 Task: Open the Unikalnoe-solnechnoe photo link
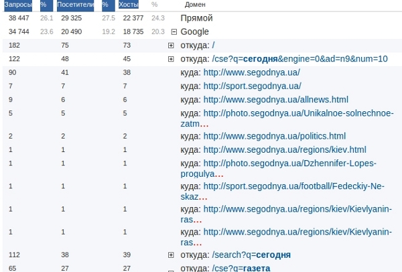click(298, 113)
